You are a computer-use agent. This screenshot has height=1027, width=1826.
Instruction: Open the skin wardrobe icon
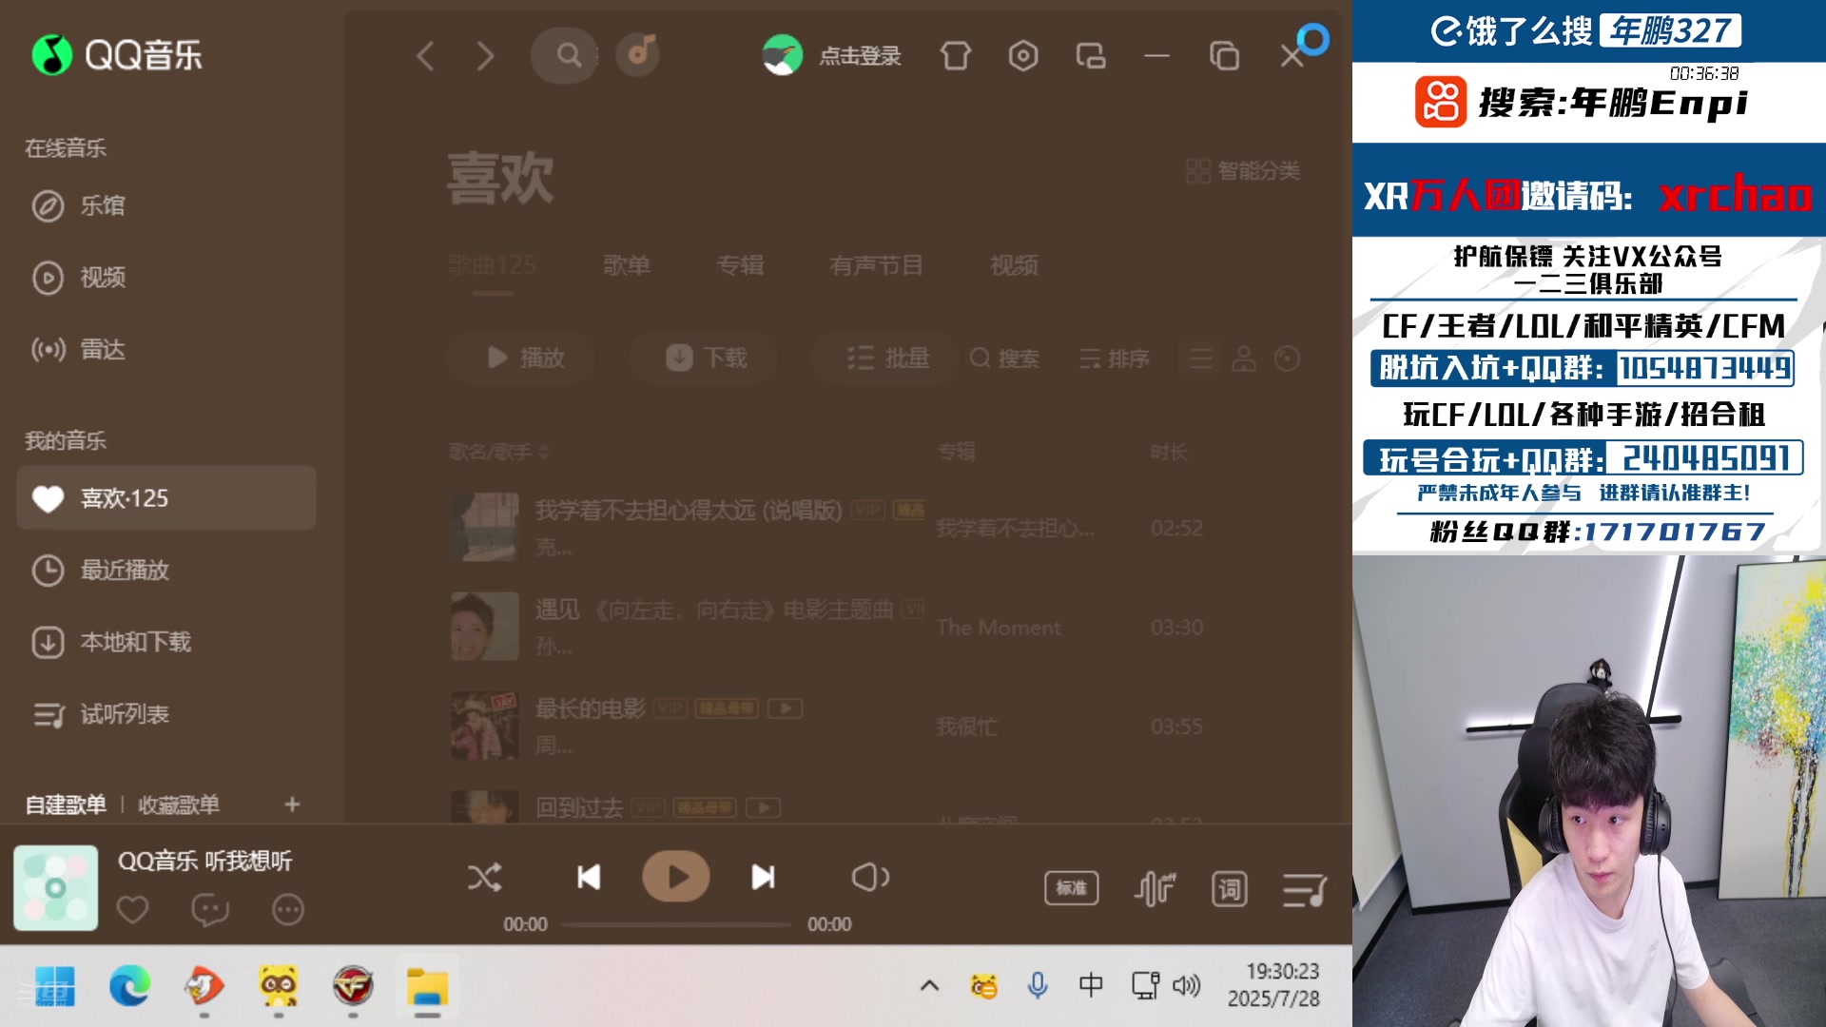coord(956,56)
